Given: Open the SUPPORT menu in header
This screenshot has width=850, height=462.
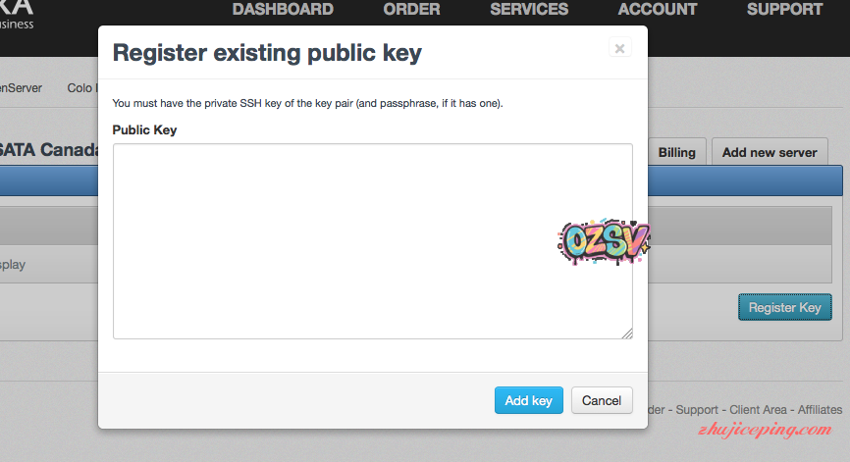Looking at the screenshot, I should point(784,10).
